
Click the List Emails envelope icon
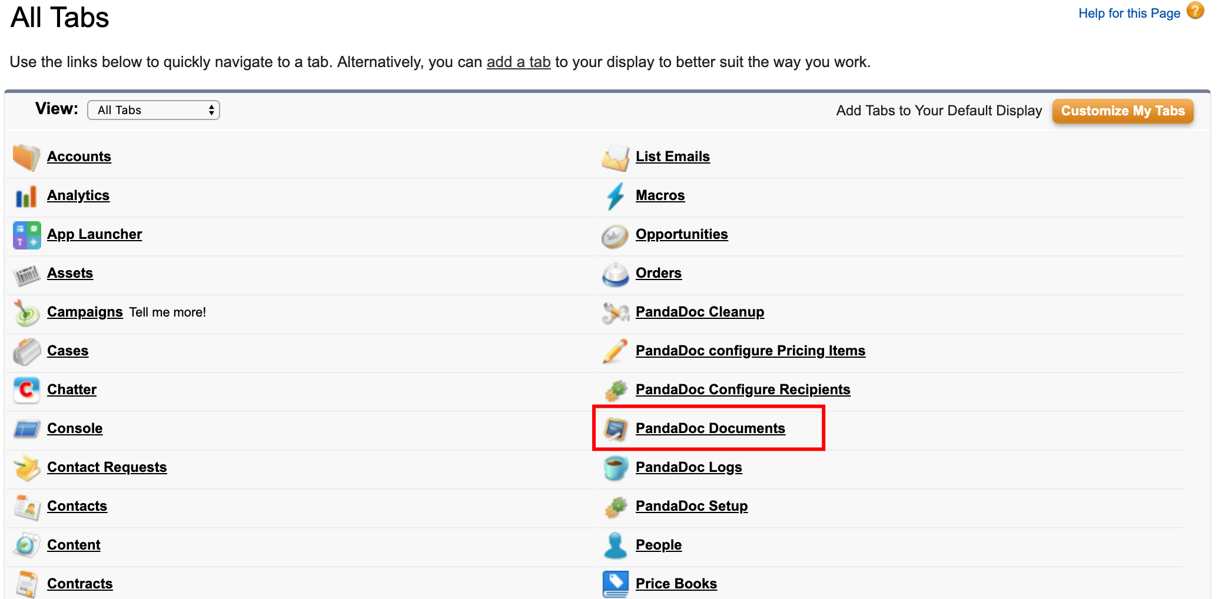click(x=615, y=157)
